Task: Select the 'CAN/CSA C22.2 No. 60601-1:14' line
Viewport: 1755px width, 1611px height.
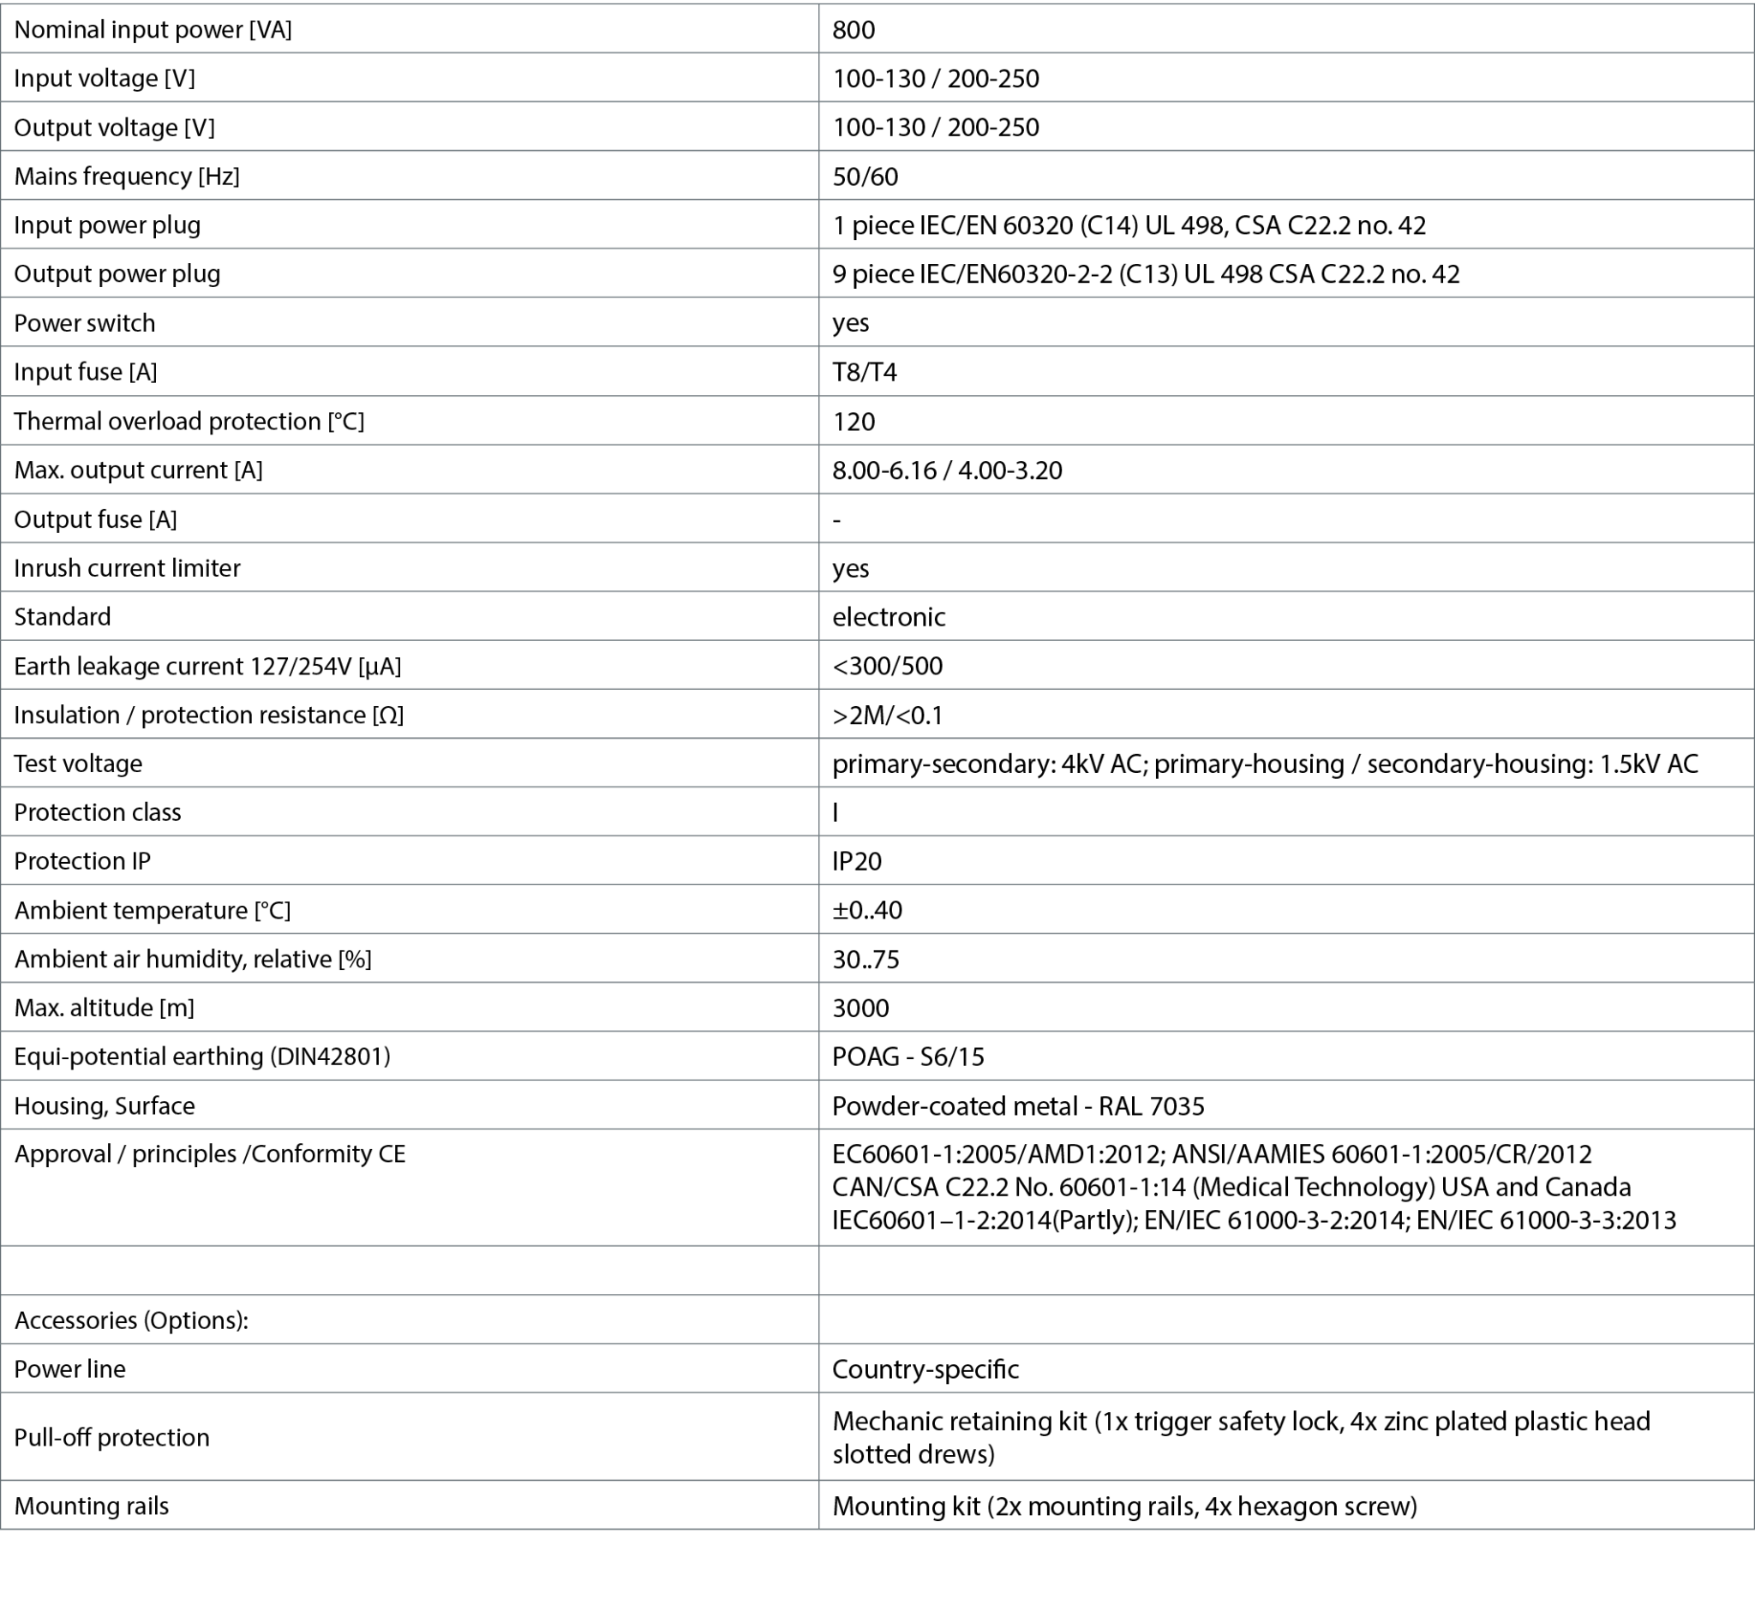Action: click(x=1232, y=1188)
